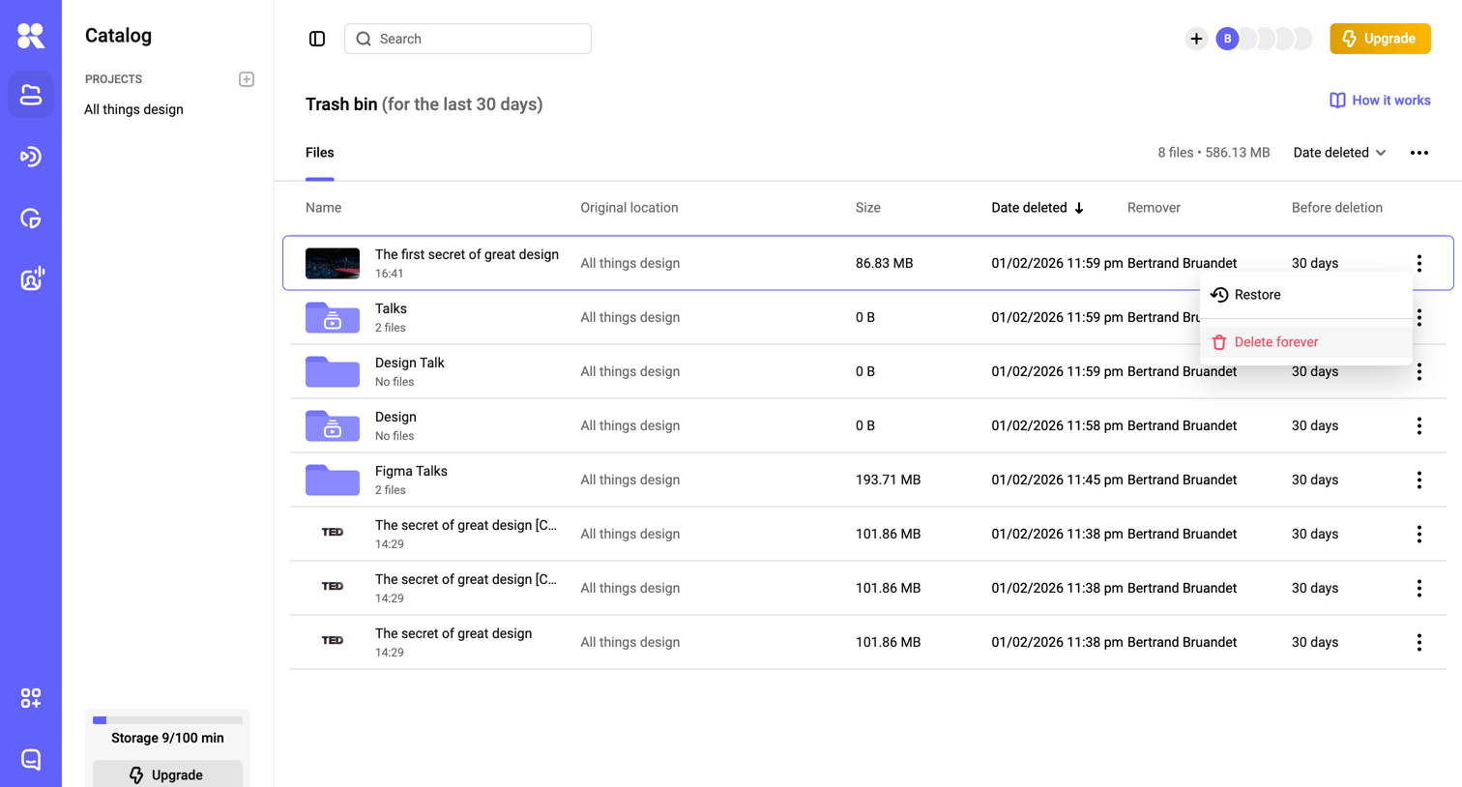The image size is (1462, 787).
Task: Click the Talks folder icon
Action: 333,317
